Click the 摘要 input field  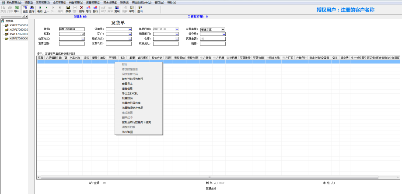[x=213, y=44]
